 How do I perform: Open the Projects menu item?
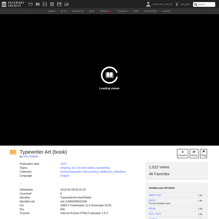[x=78, y=11]
